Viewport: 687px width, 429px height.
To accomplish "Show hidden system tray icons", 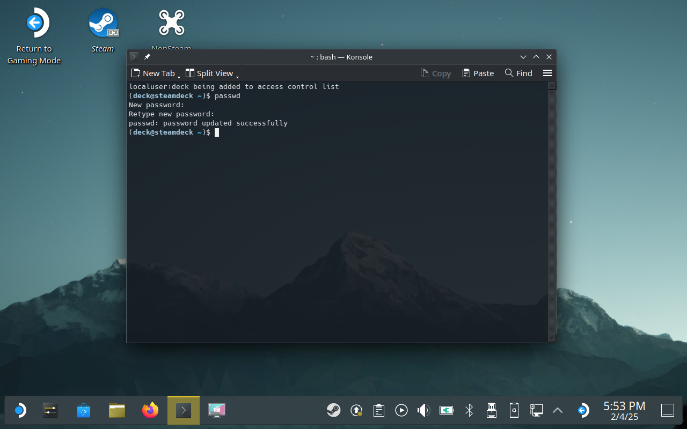I will [x=558, y=411].
